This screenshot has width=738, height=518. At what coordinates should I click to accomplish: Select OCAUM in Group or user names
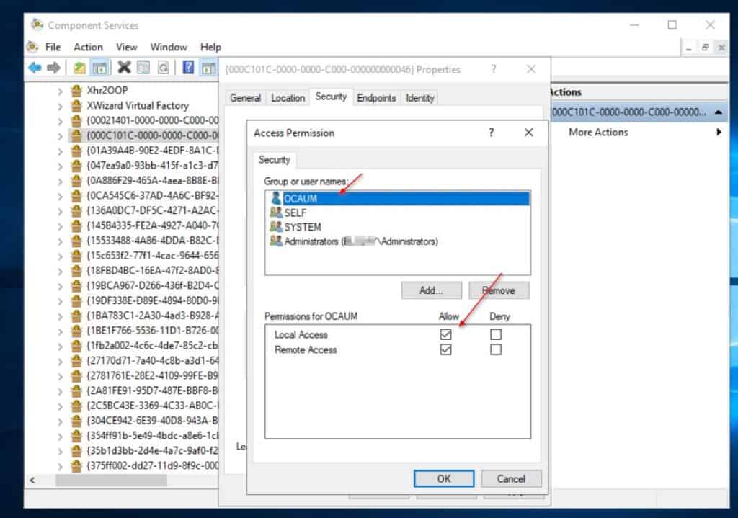tap(400, 198)
